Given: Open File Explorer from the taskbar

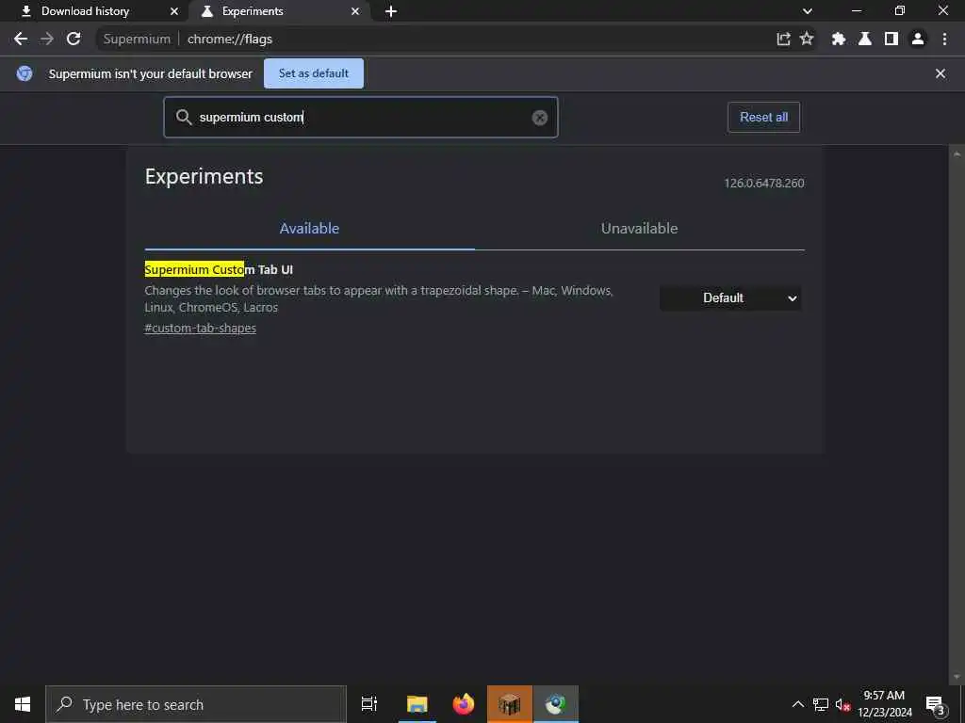Looking at the screenshot, I should tap(417, 704).
